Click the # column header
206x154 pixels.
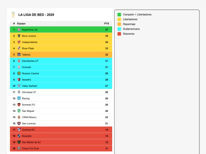[14, 24]
